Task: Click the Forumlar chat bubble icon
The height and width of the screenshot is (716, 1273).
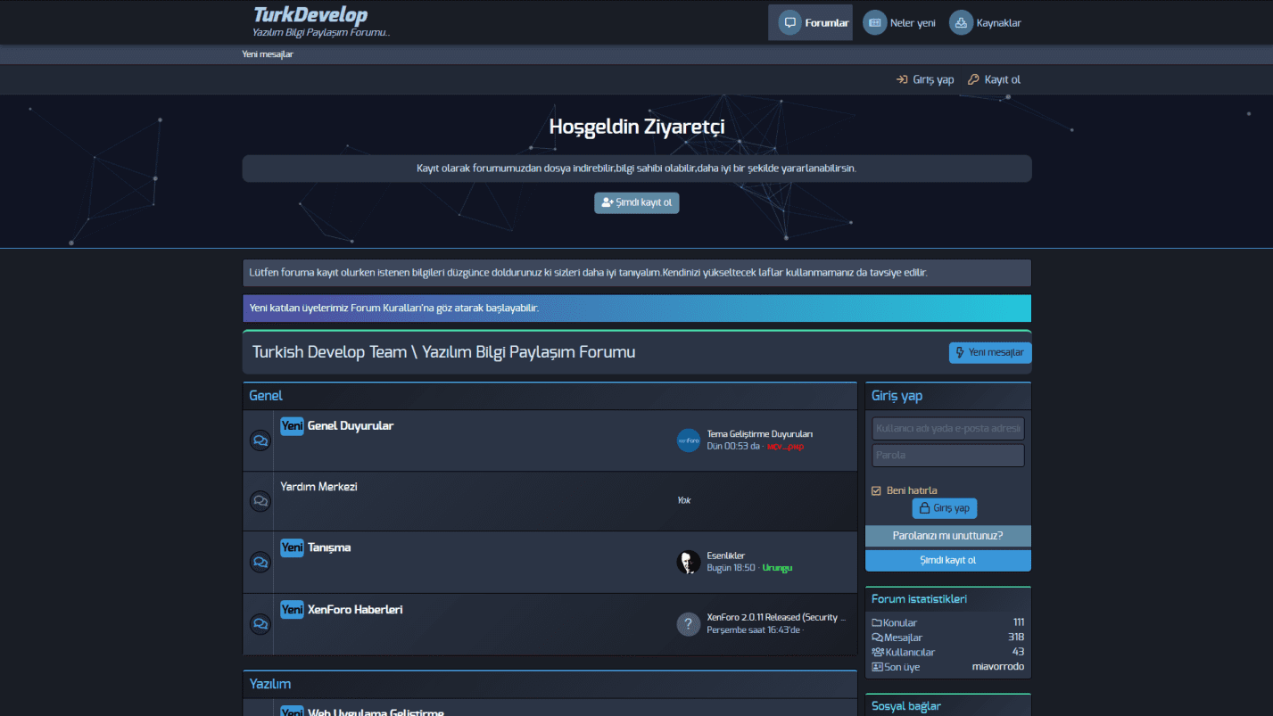Action: [x=789, y=23]
